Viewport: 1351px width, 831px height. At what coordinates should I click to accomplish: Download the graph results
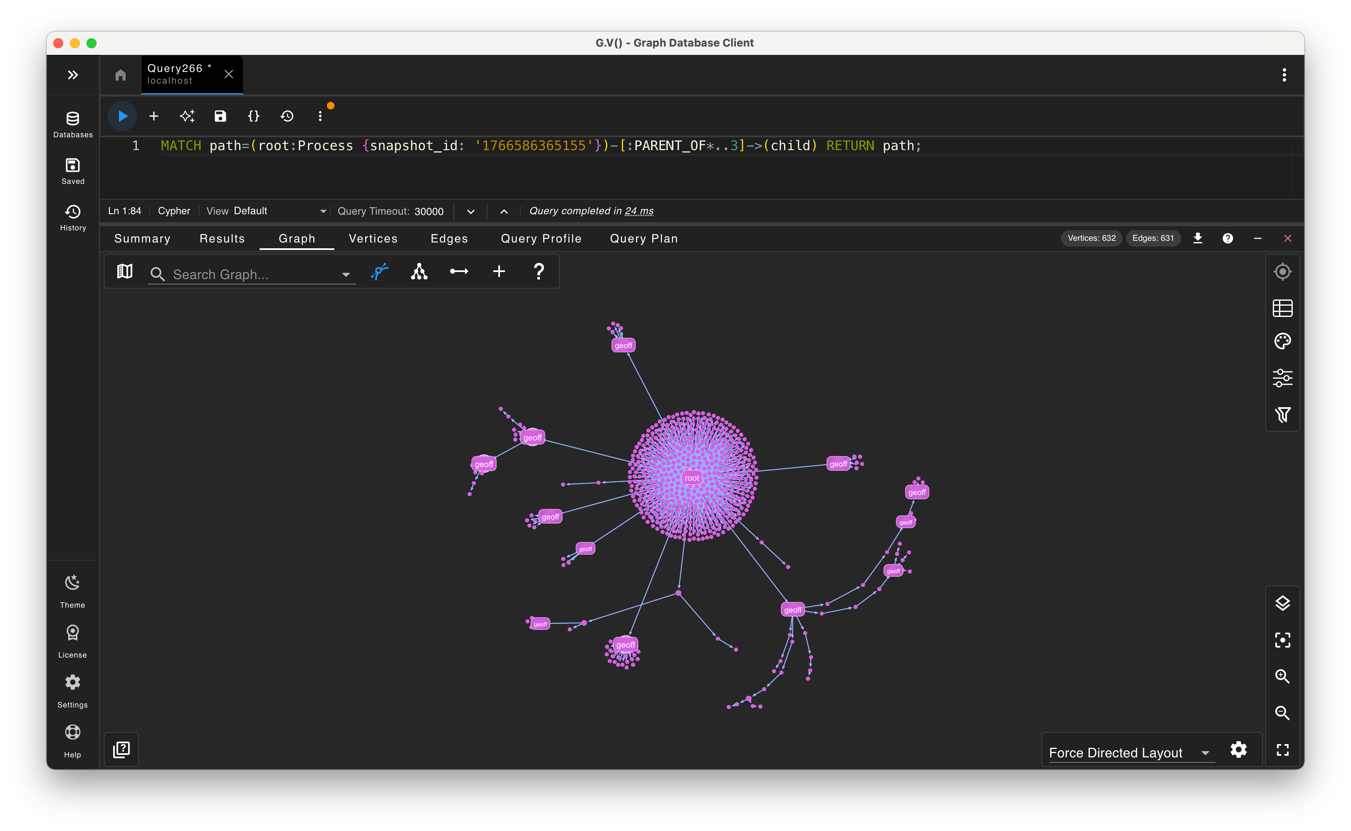[1198, 238]
